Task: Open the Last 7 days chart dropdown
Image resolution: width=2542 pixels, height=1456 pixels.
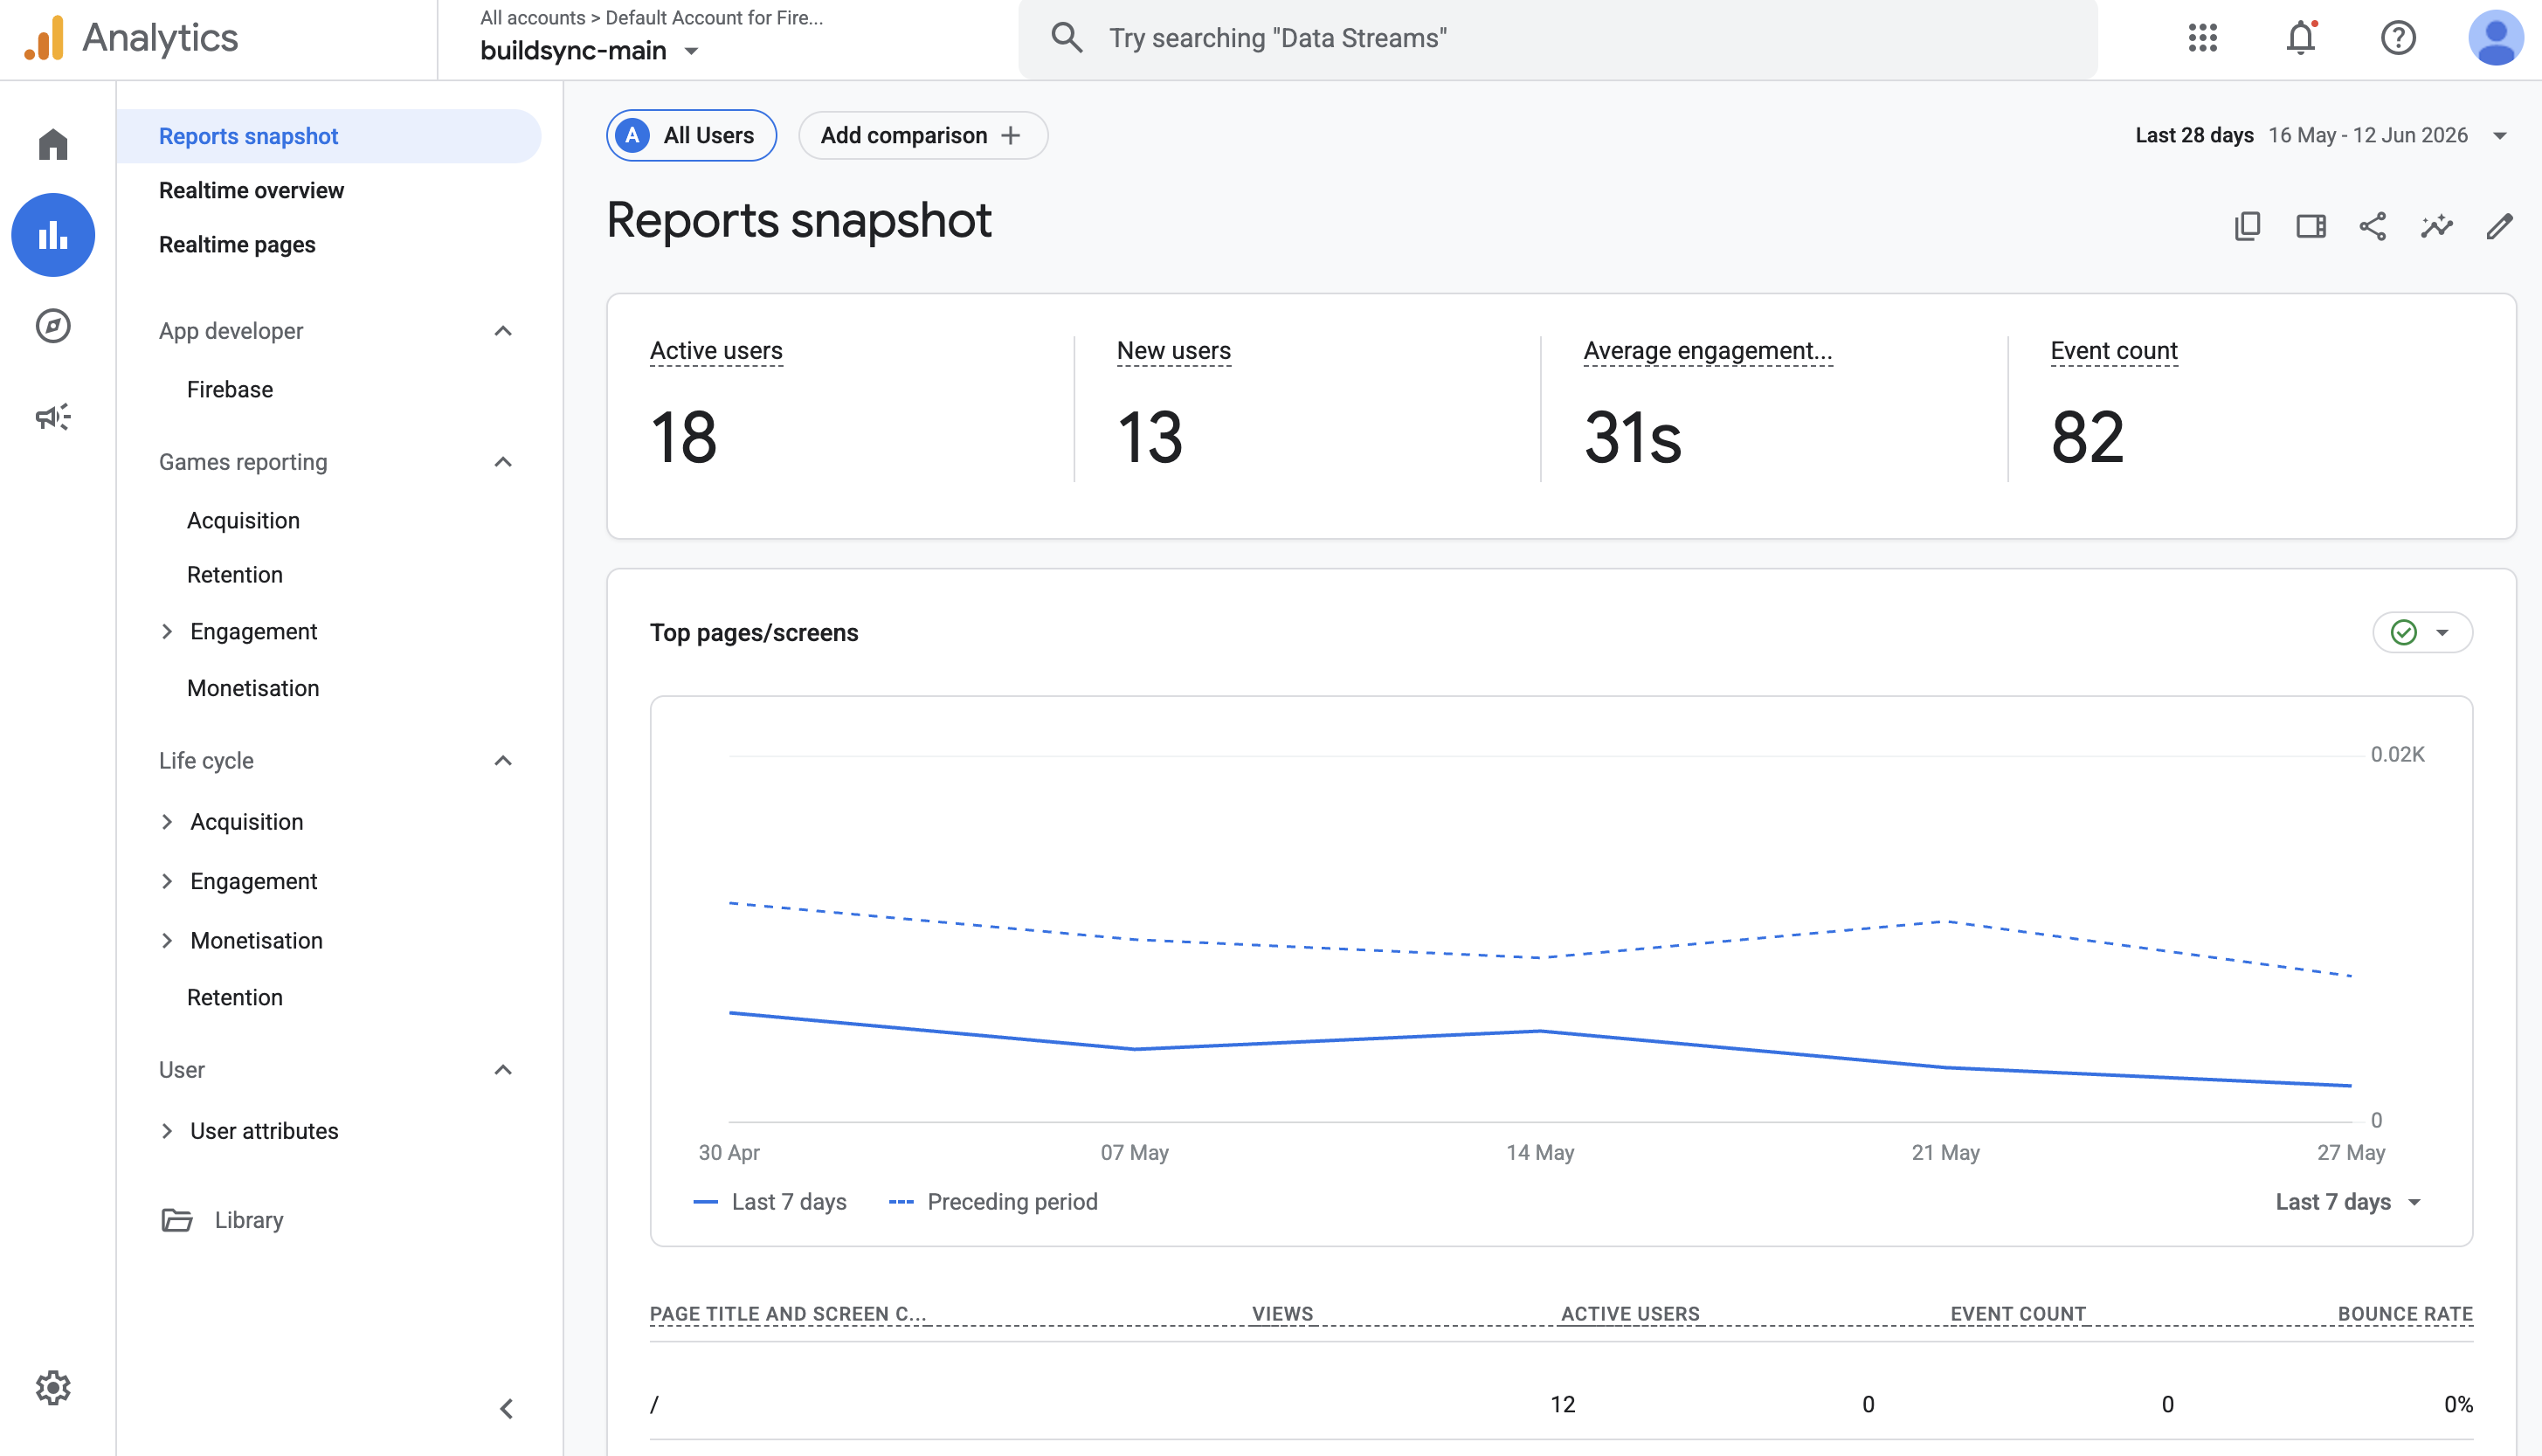Action: [x=2348, y=1202]
